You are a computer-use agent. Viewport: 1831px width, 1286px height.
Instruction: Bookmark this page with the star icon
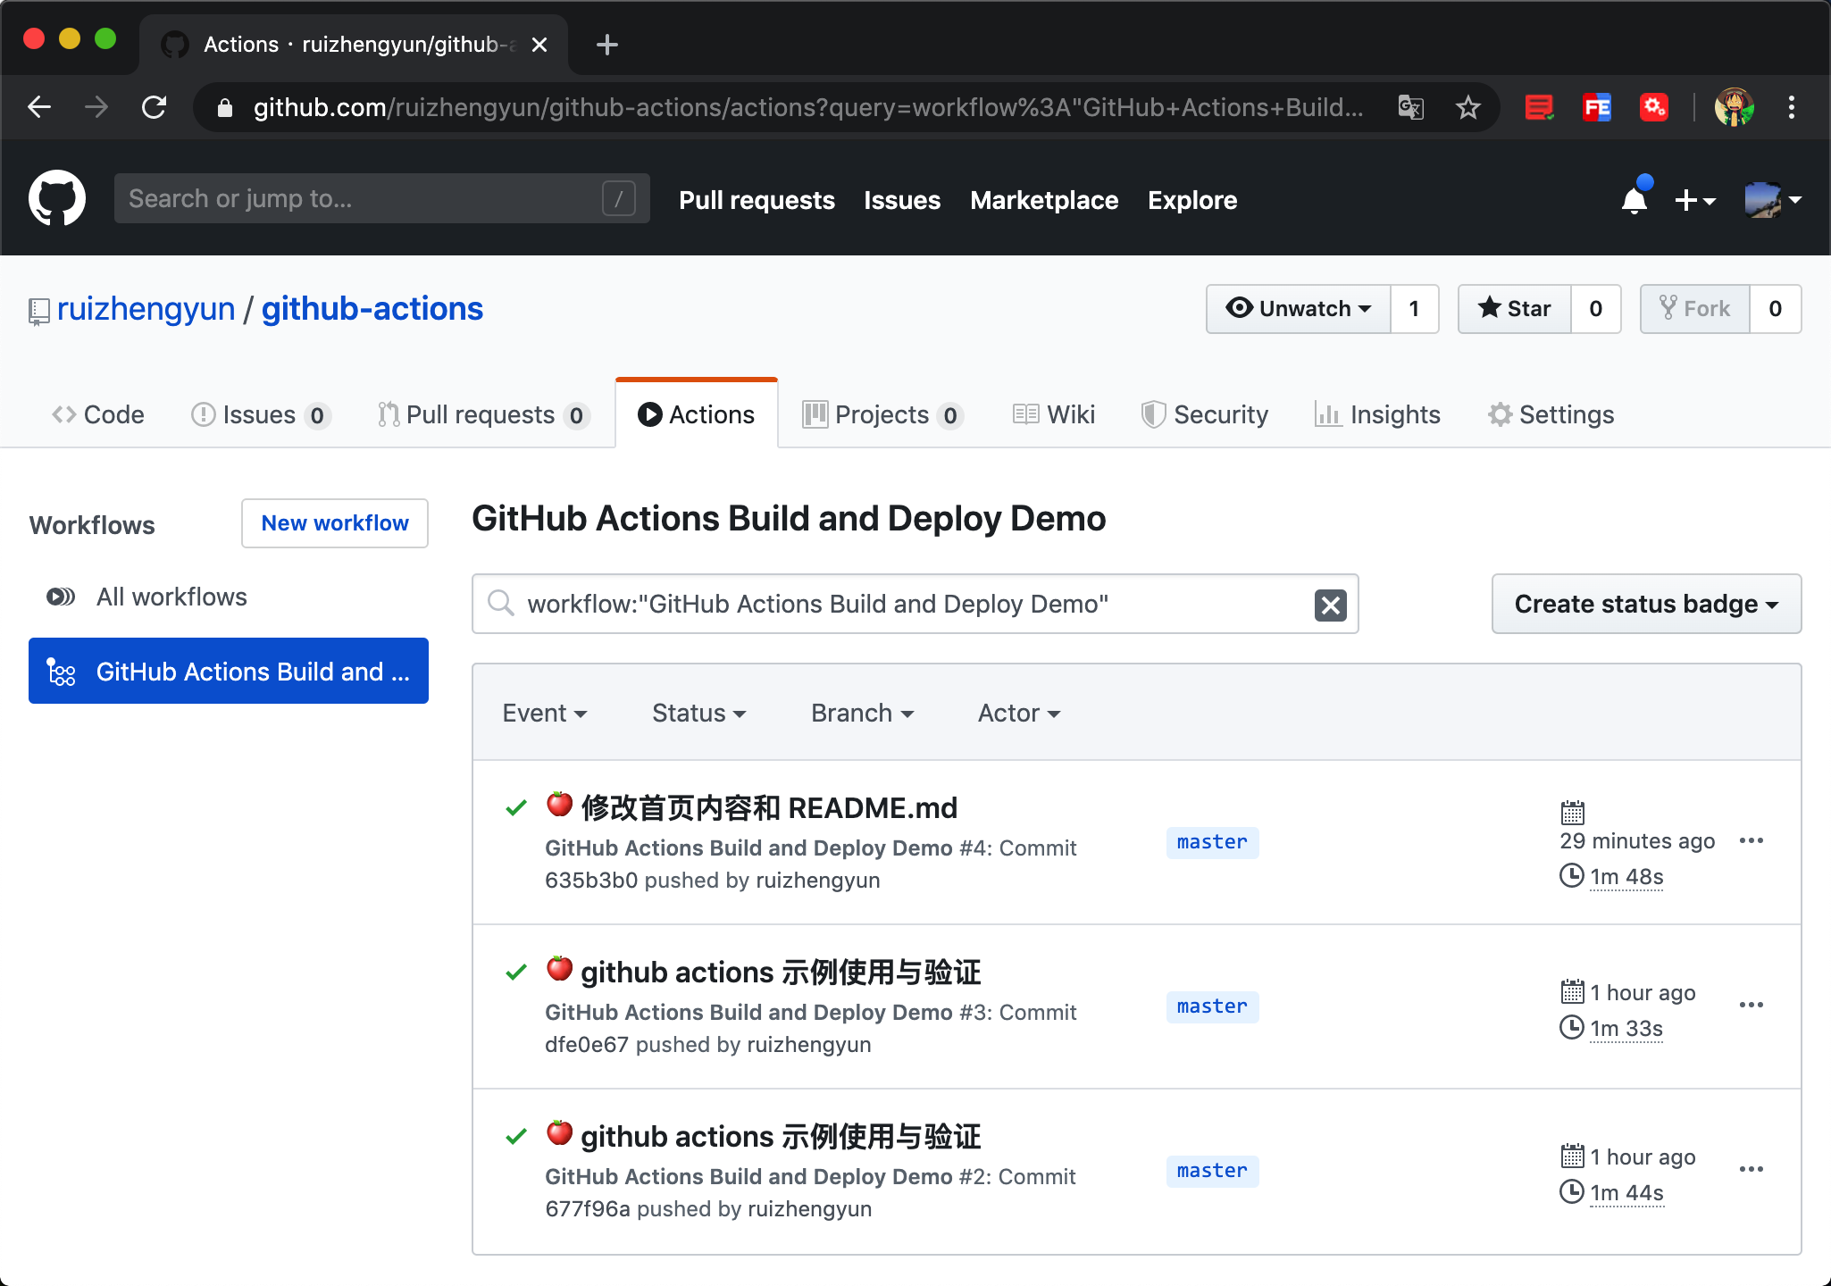pos(1467,108)
